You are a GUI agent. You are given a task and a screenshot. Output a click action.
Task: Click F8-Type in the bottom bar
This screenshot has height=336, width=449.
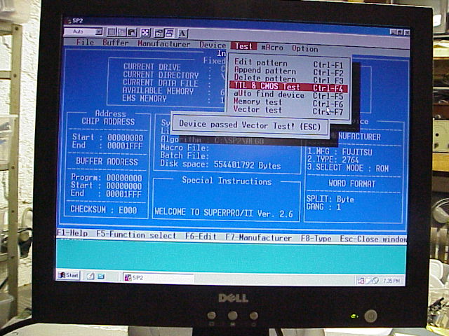point(316,239)
